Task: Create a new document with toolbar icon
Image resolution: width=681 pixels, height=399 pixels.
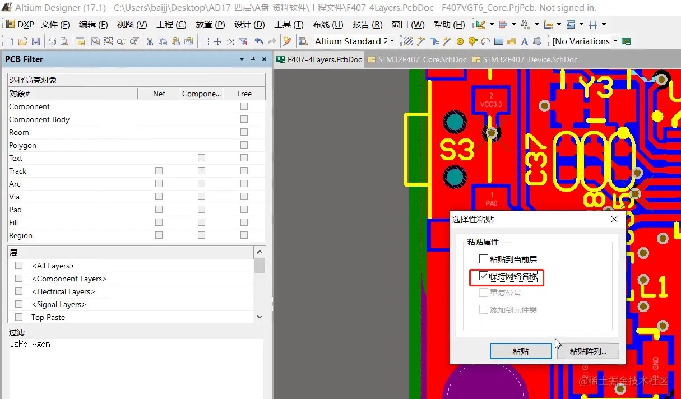Action: 10,41
